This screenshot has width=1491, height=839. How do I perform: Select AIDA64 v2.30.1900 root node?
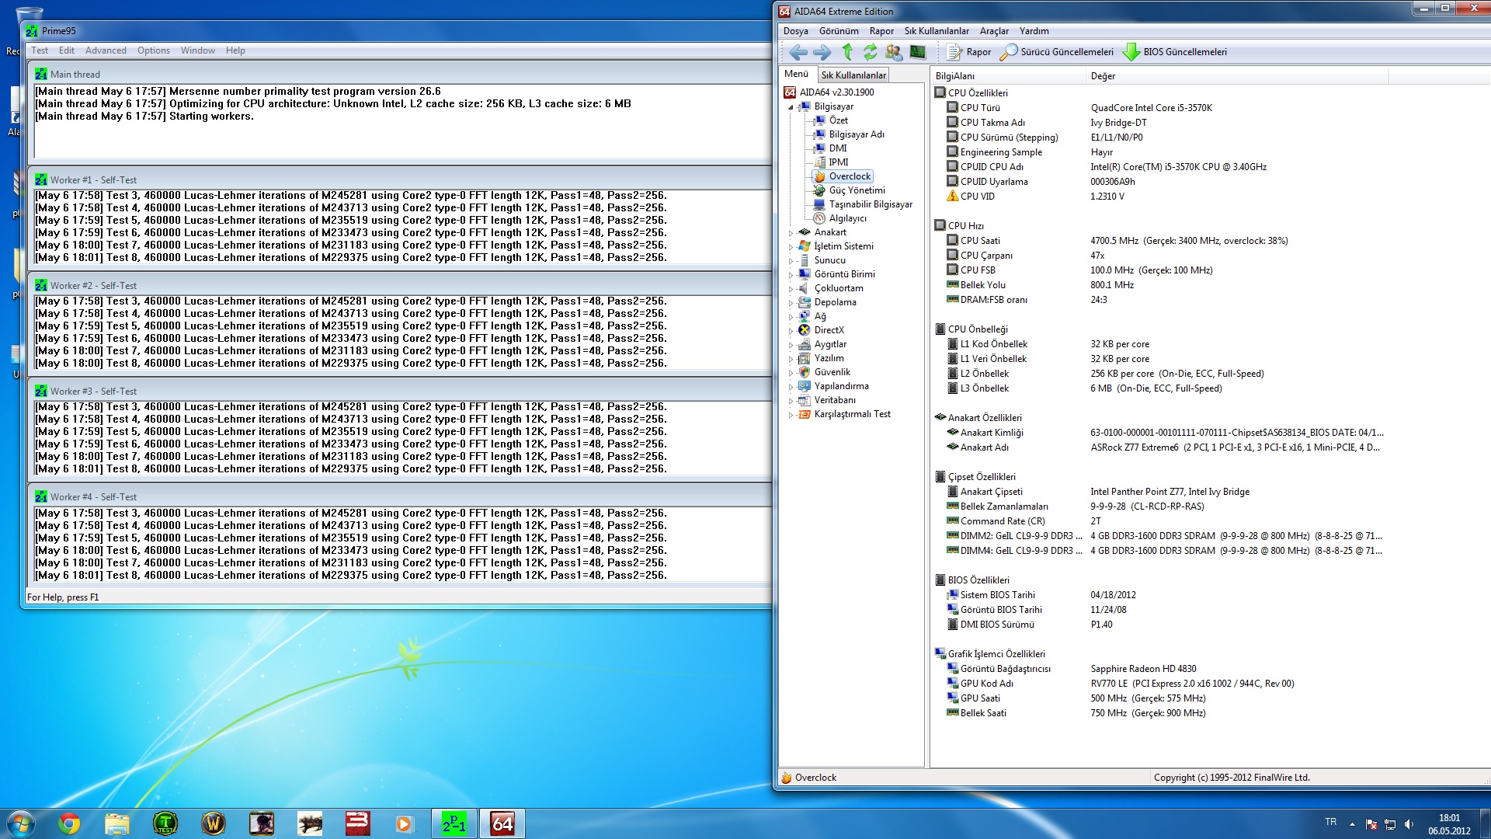[836, 92]
